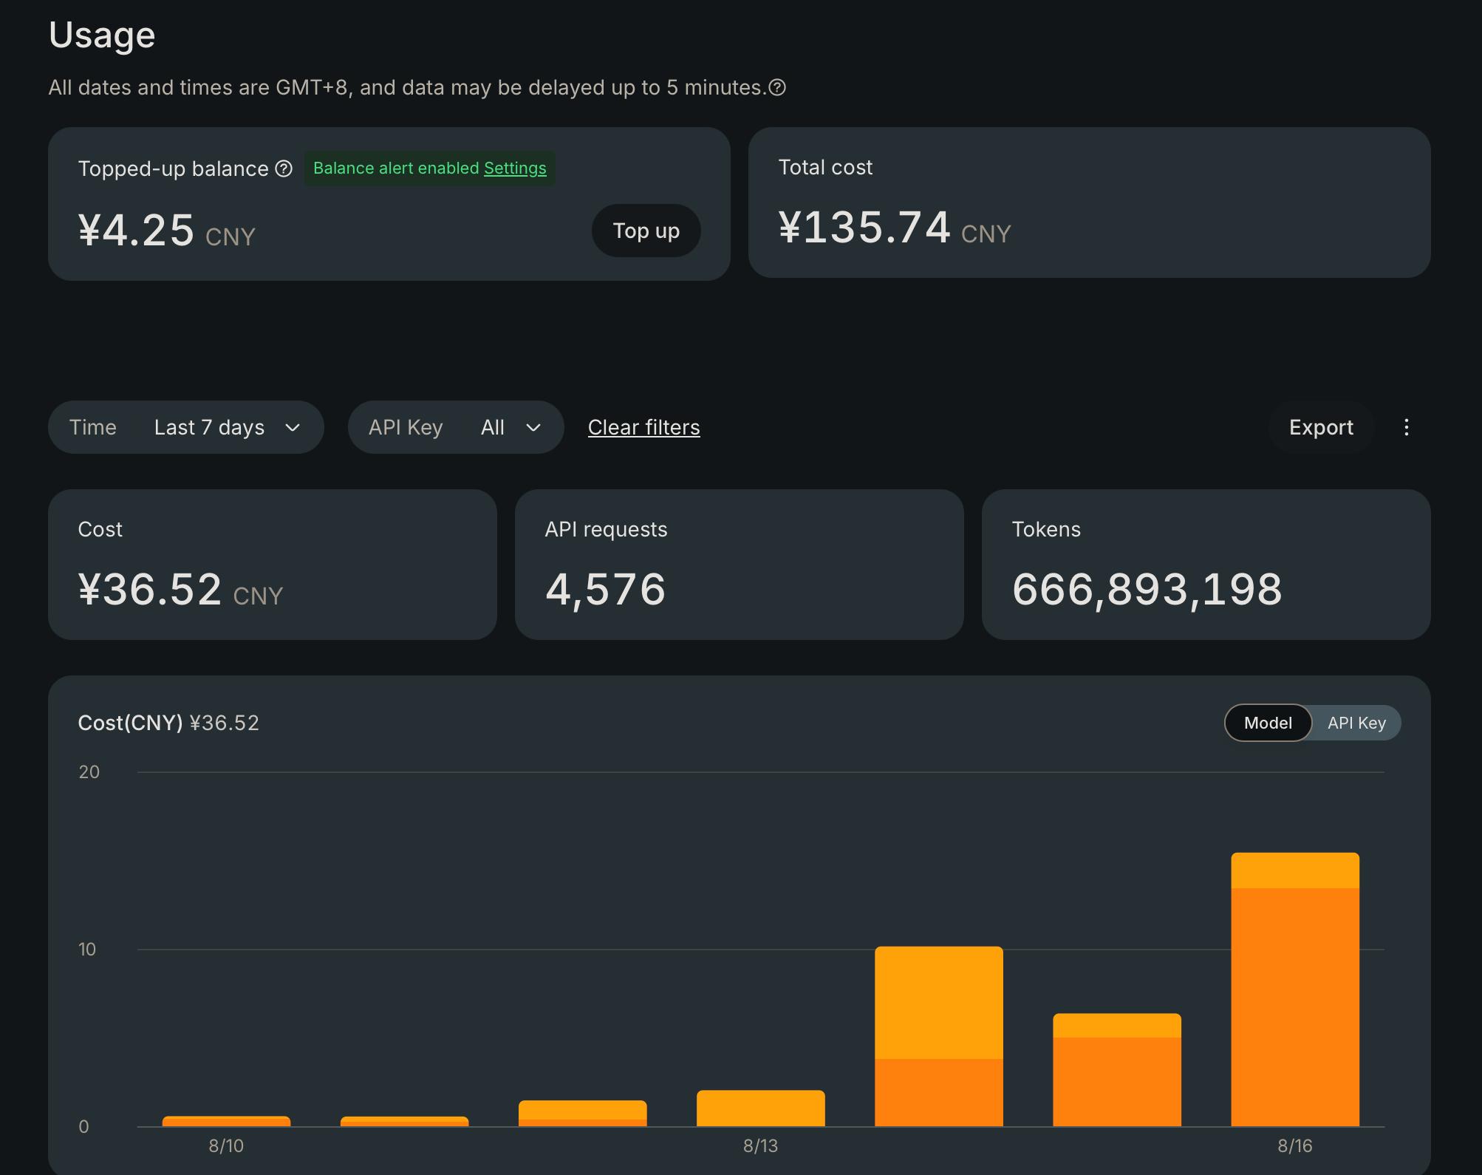
Task: Click the Time filter chevron arrow
Action: (x=293, y=427)
